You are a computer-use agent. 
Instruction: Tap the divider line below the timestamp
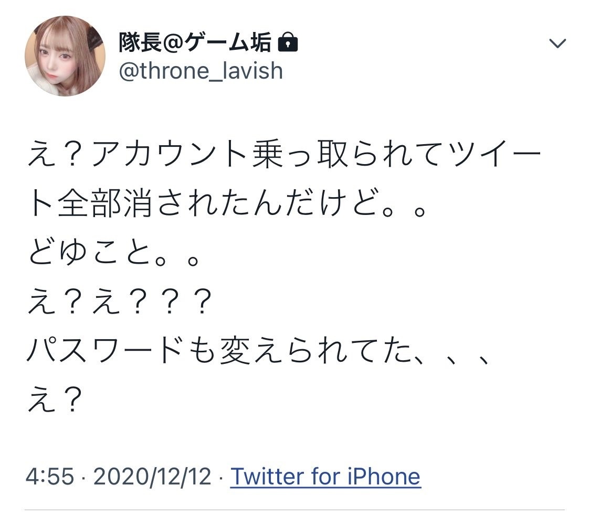coord(294,510)
